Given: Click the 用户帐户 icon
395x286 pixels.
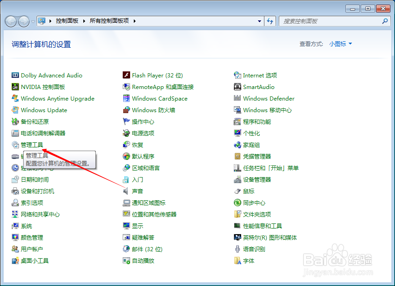Looking at the screenshot, I should pyautogui.click(x=15, y=249).
